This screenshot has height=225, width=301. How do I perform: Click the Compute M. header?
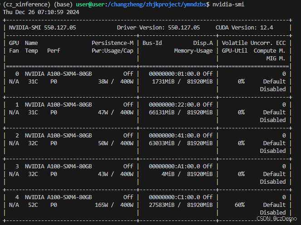(x=270, y=51)
